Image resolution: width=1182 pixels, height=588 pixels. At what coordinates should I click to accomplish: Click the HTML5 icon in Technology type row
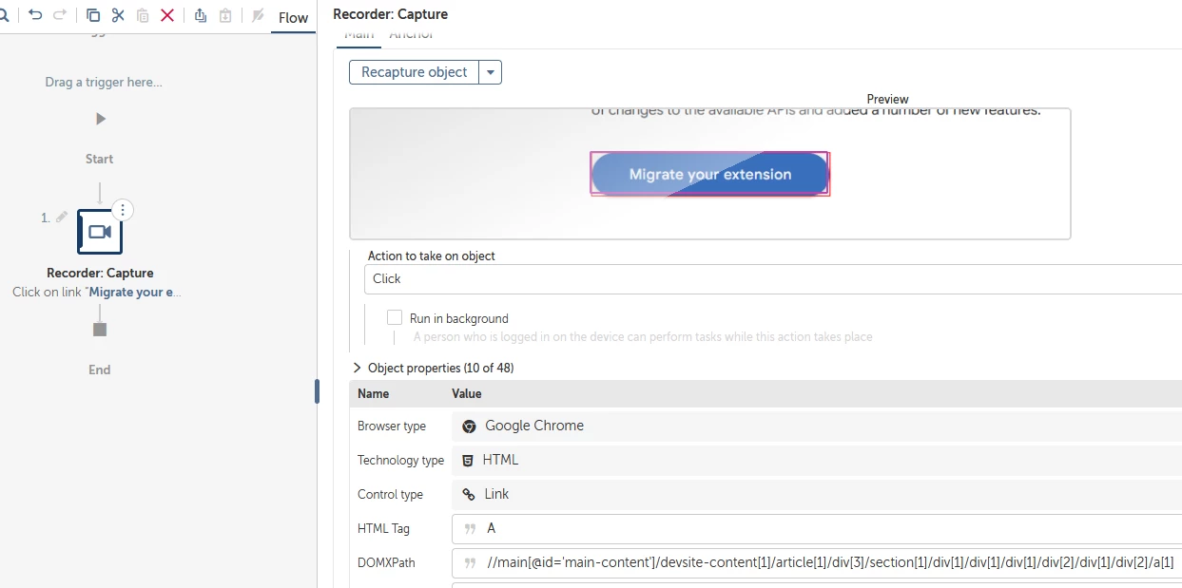pyautogui.click(x=468, y=460)
